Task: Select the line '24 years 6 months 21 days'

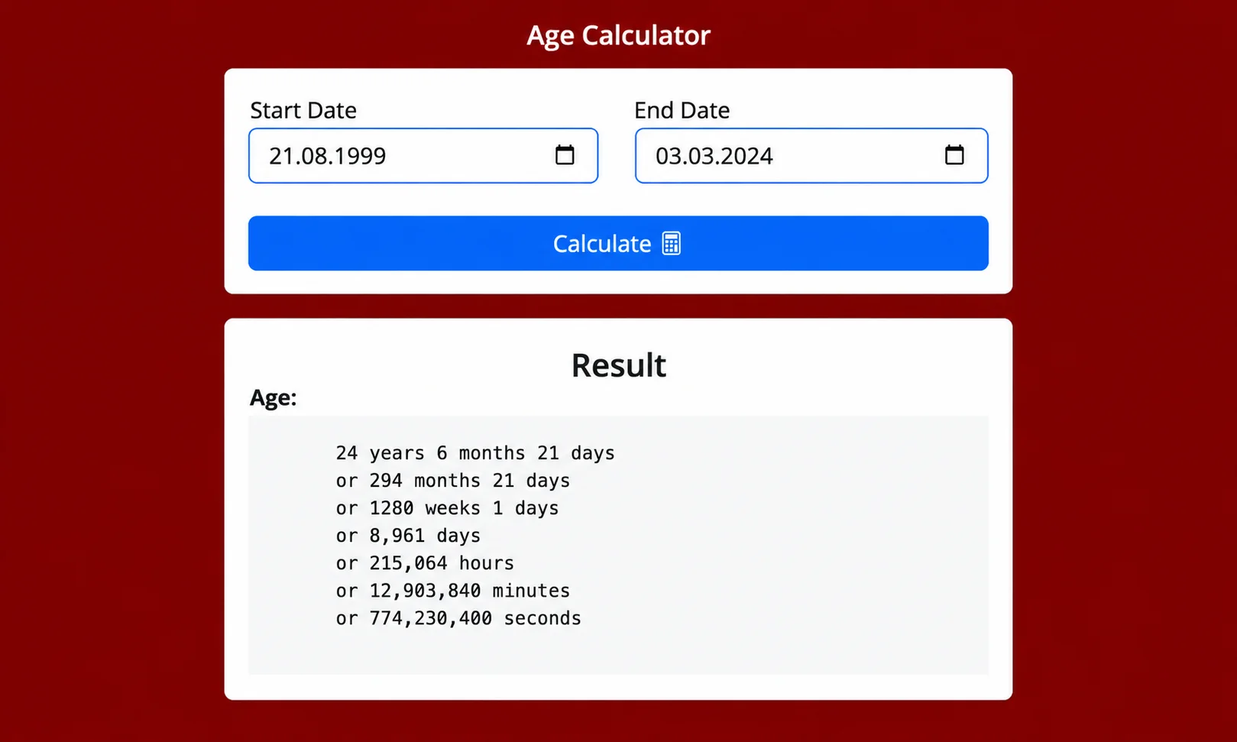Action: point(475,453)
